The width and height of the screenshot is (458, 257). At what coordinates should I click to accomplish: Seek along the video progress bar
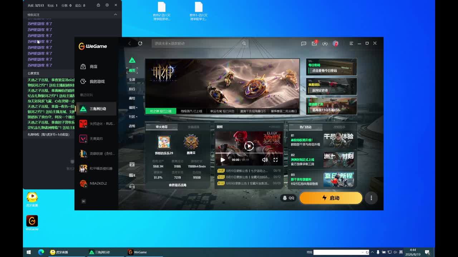[249, 153]
